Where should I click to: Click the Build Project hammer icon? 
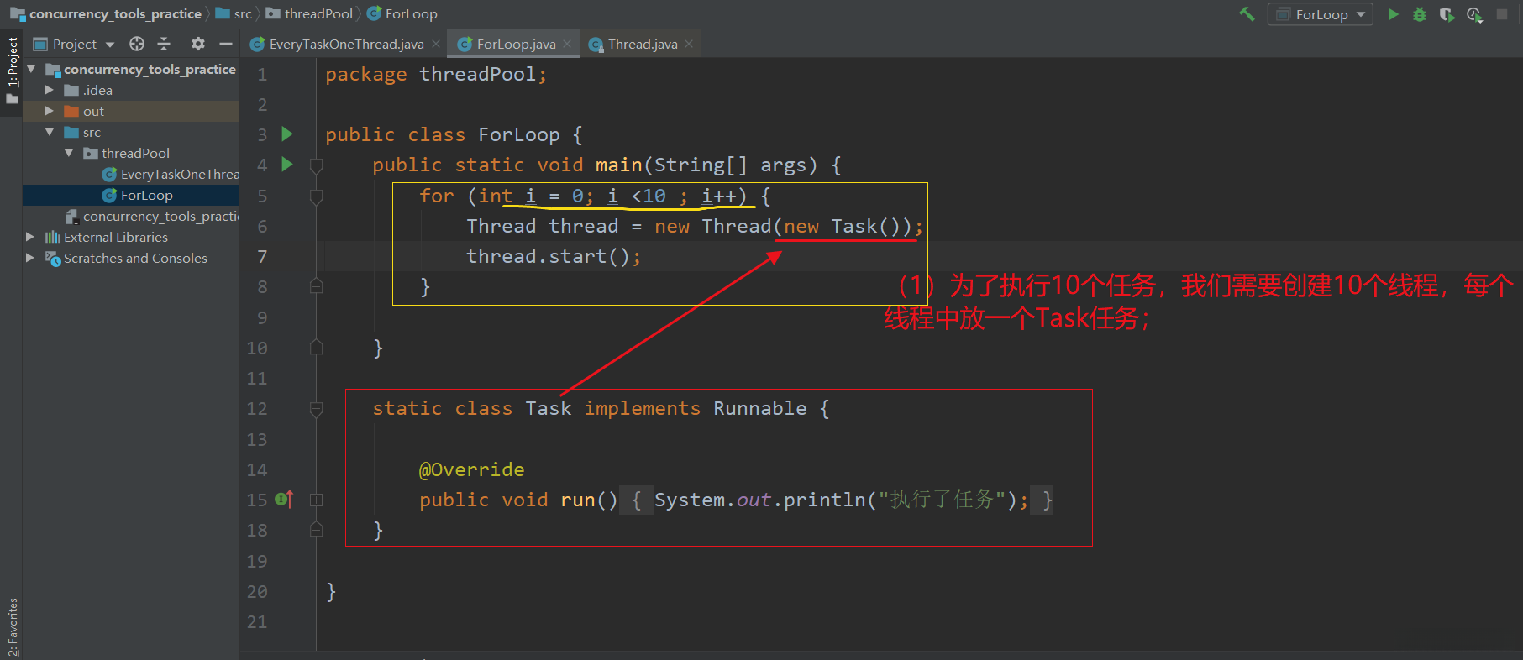(x=1247, y=14)
